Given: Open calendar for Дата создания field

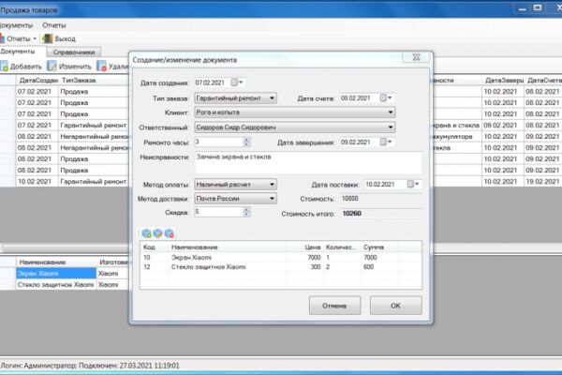Looking at the screenshot, I should tap(237, 82).
